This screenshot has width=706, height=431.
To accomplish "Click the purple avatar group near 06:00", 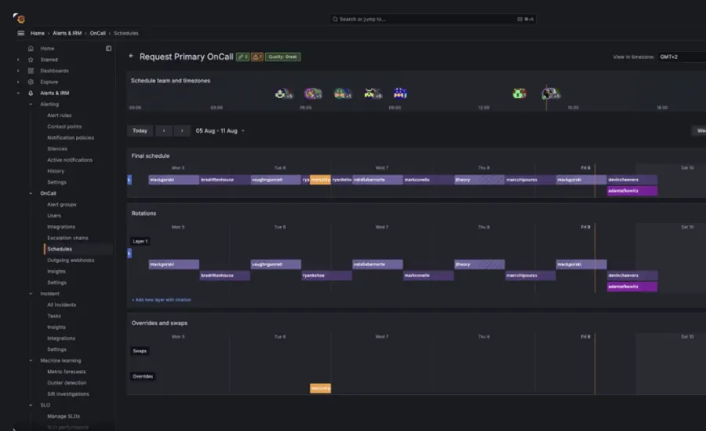I will (x=313, y=93).
